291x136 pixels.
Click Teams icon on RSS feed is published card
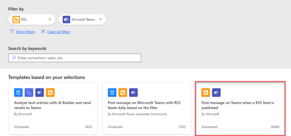[216, 92]
